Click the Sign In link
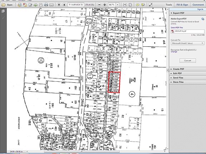 pyautogui.click(x=200, y=9)
